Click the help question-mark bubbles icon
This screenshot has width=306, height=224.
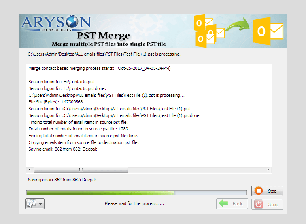(x=31, y=203)
